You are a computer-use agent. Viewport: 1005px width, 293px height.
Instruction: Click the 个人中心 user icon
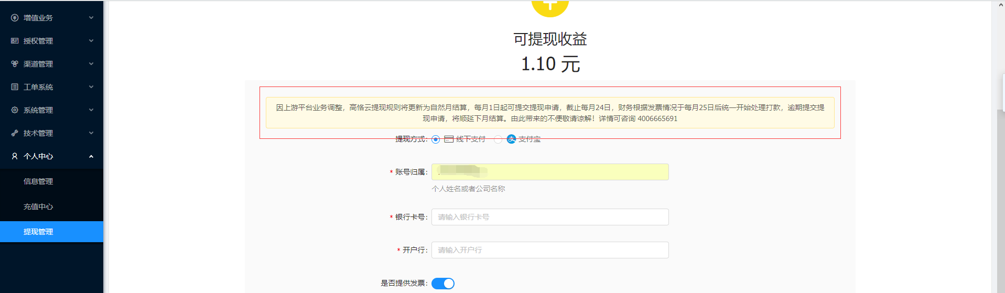click(x=15, y=156)
